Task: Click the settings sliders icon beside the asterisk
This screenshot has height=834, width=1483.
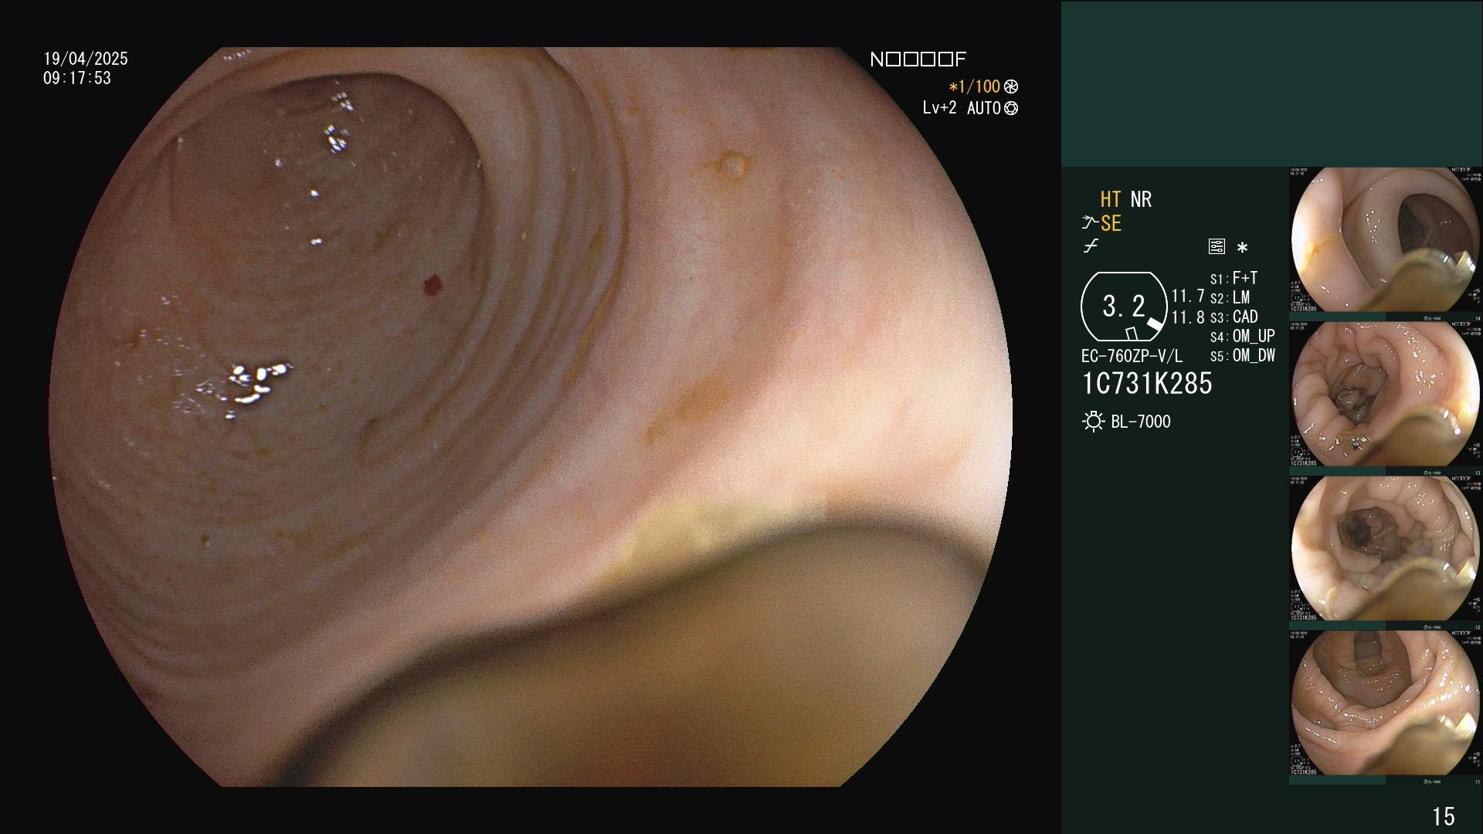Action: [1217, 246]
